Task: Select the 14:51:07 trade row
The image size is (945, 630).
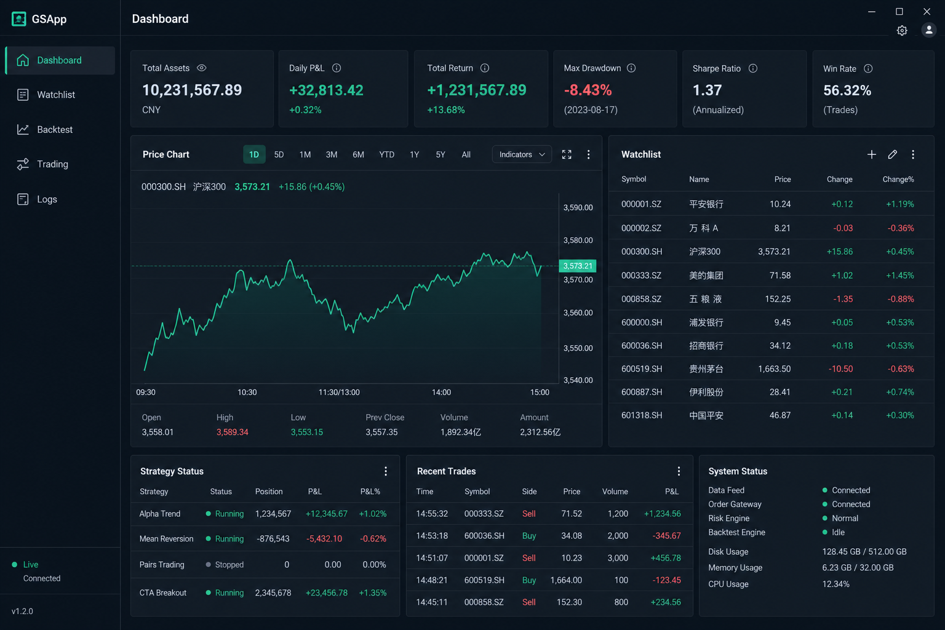Action: [549, 558]
